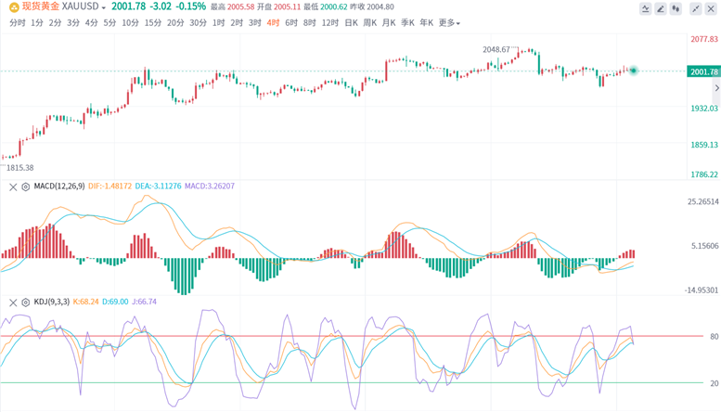
Task: Click the latest price pulsing dot marker
Action: (x=634, y=71)
